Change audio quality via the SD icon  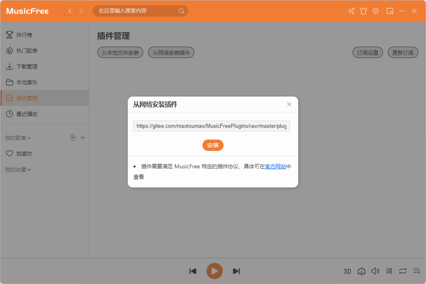347,271
